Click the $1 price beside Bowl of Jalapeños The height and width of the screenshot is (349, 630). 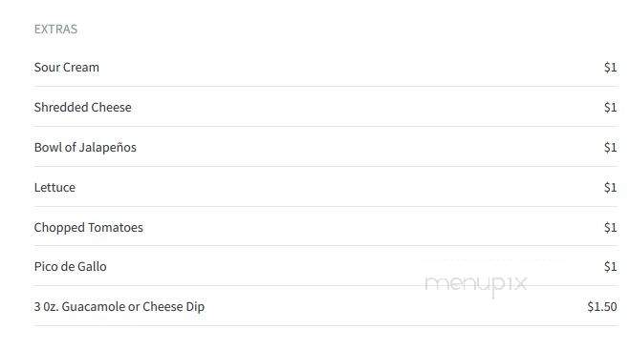pyautogui.click(x=610, y=148)
